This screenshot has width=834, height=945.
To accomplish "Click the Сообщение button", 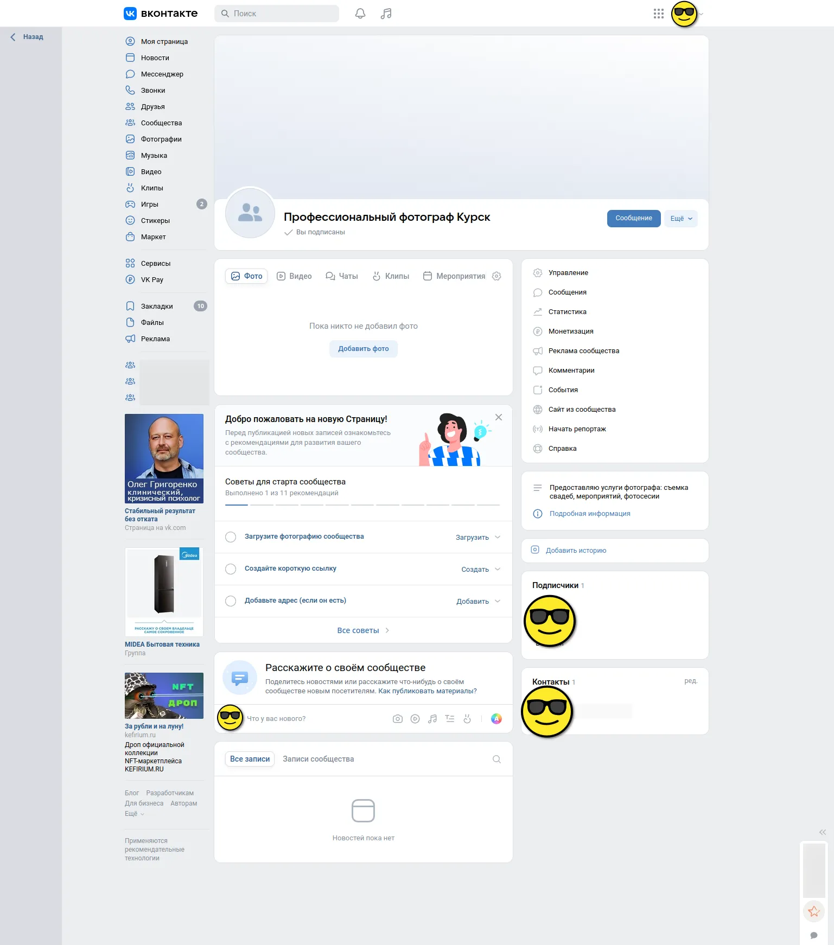I will (634, 219).
